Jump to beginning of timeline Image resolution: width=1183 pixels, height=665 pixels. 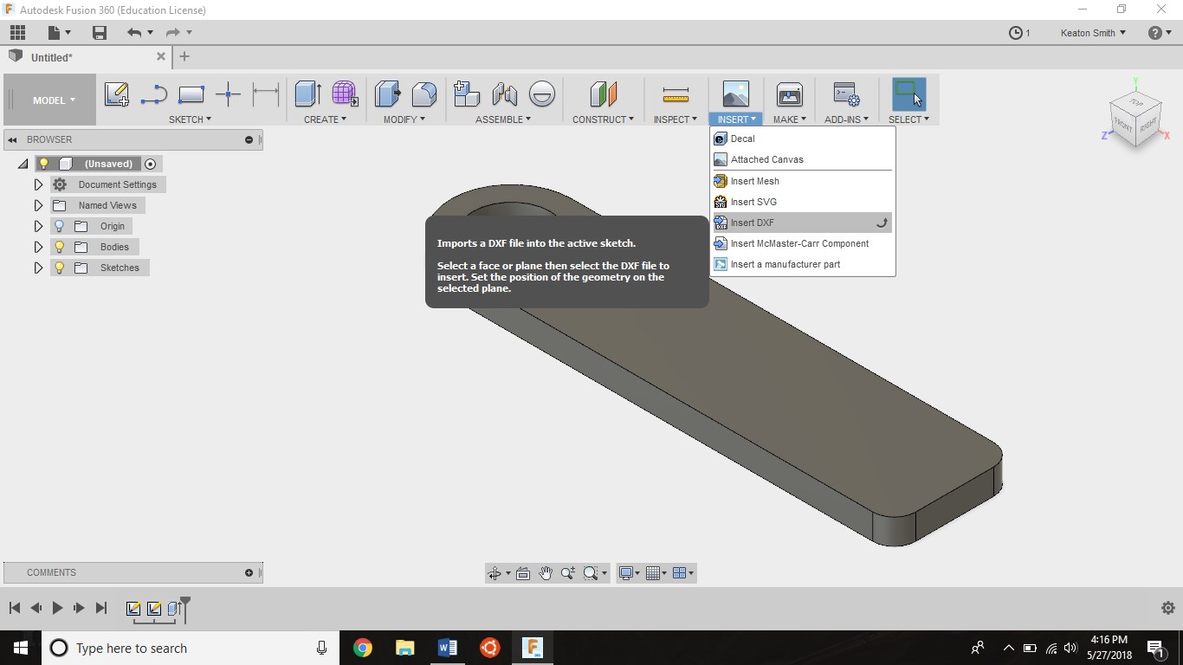(x=15, y=608)
